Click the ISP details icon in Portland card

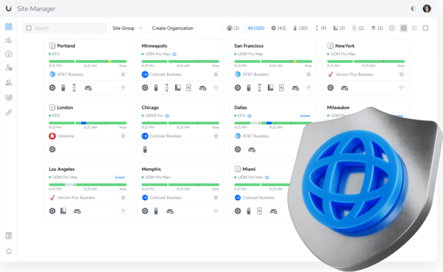pos(123,74)
